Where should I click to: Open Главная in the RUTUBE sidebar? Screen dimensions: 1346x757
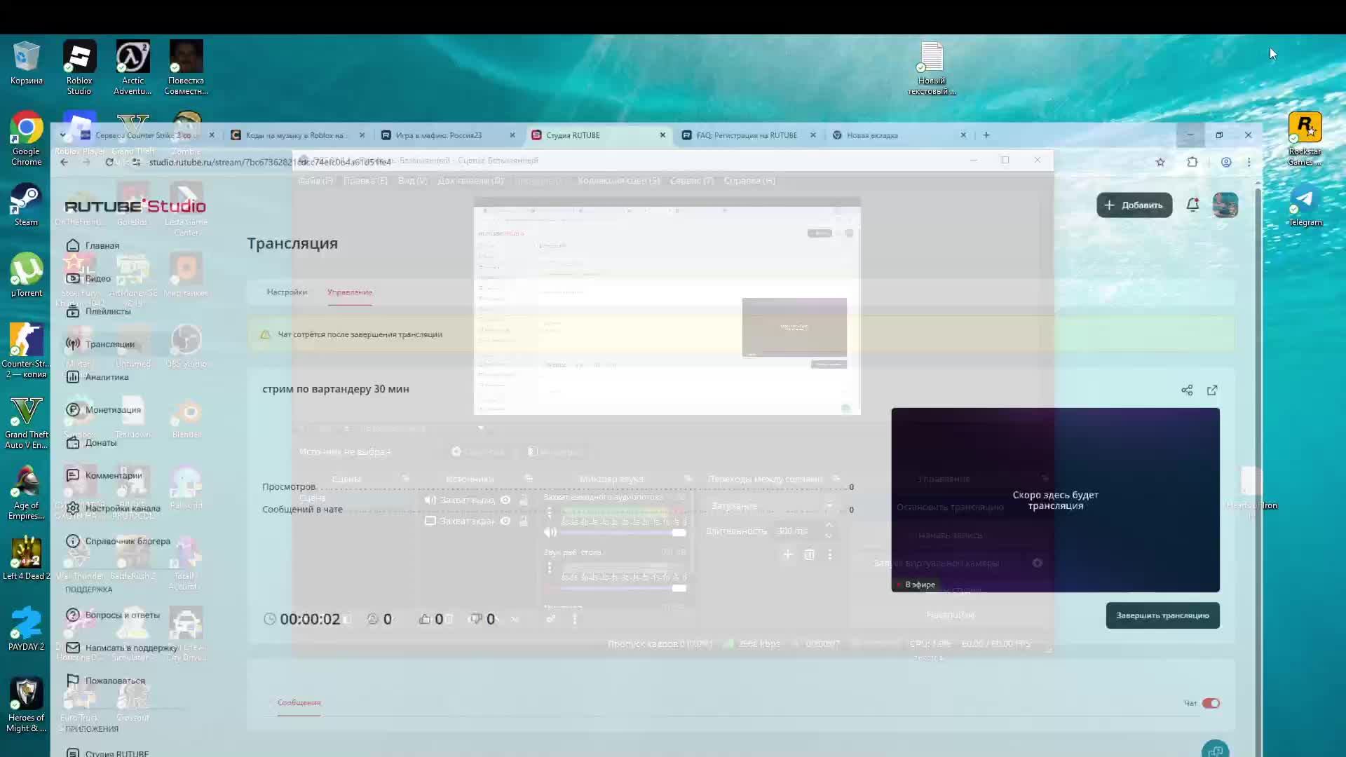click(x=94, y=245)
